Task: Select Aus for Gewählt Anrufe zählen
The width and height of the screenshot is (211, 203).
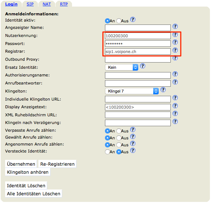Action: pos(119,138)
